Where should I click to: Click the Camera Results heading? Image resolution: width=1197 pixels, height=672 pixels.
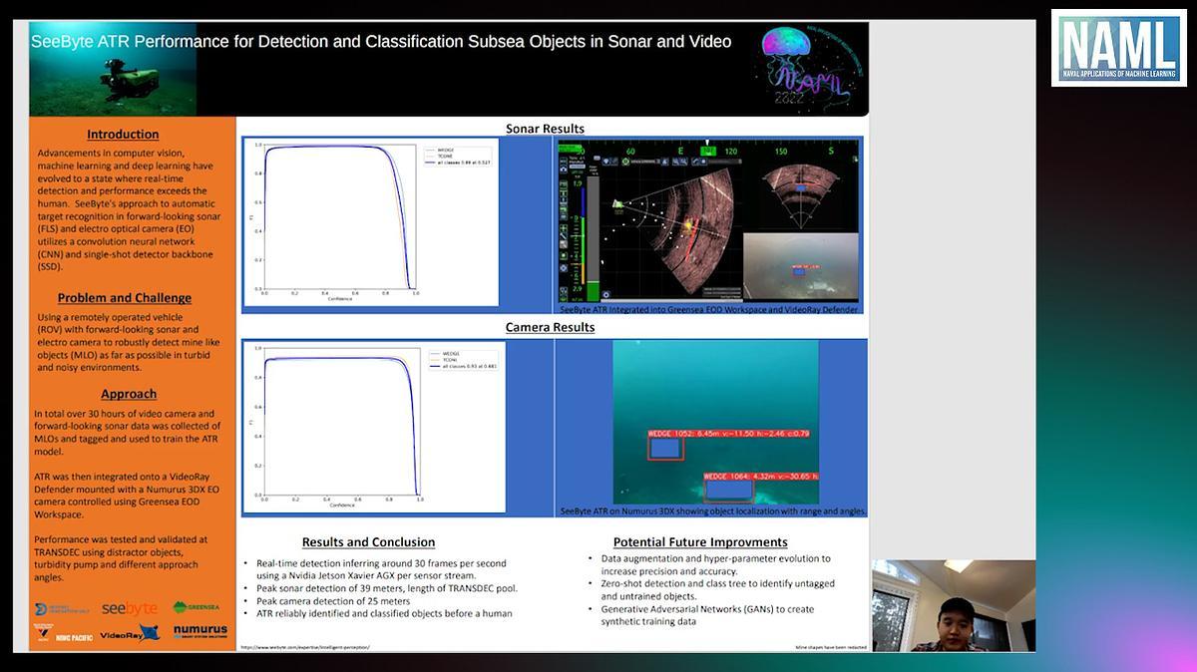point(550,327)
